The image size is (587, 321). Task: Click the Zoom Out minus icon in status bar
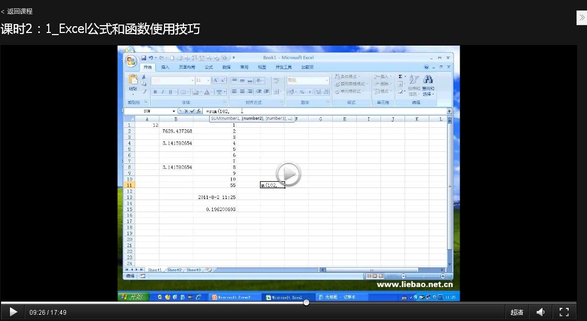403,276
